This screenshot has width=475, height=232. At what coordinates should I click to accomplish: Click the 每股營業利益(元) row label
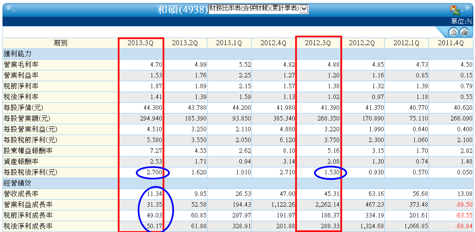click(30, 130)
